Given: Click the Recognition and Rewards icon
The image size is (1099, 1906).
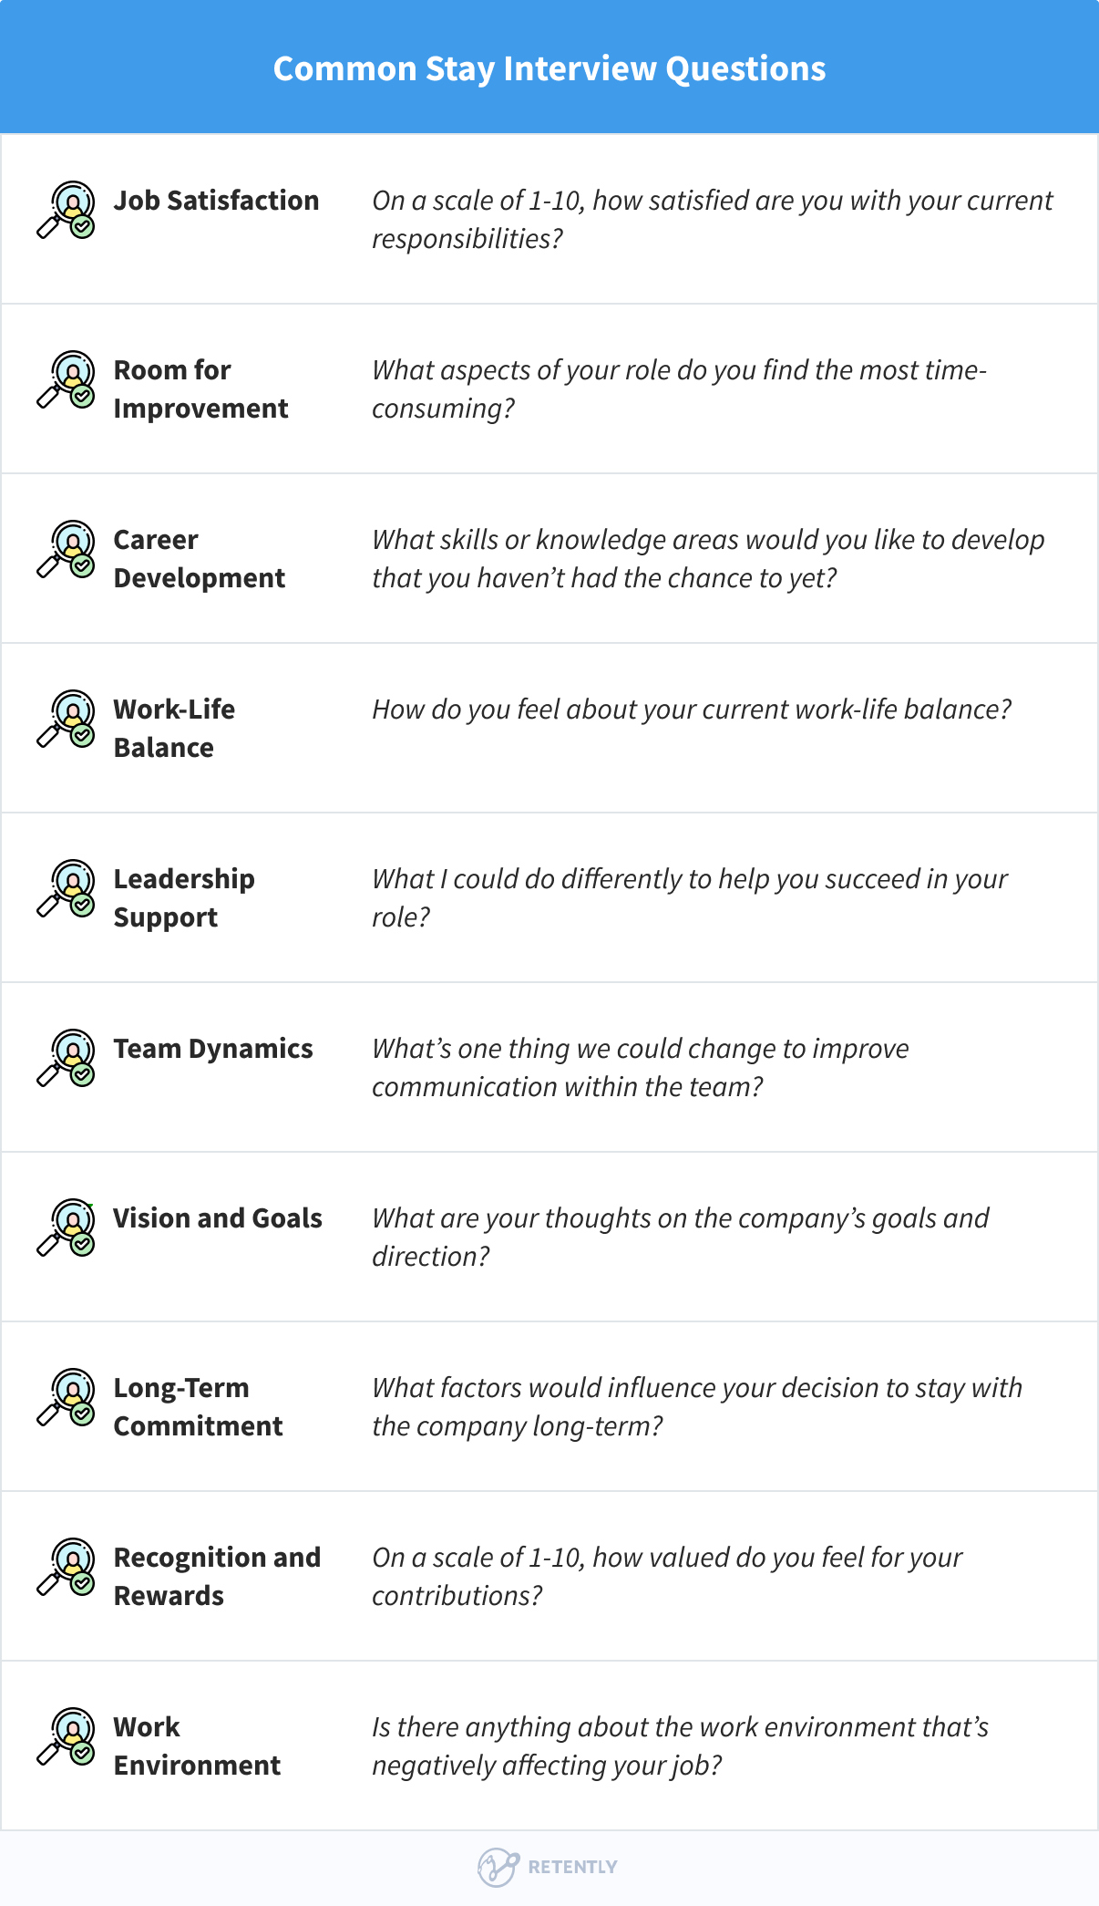Looking at the screenshot, I should pos(67,1567).
